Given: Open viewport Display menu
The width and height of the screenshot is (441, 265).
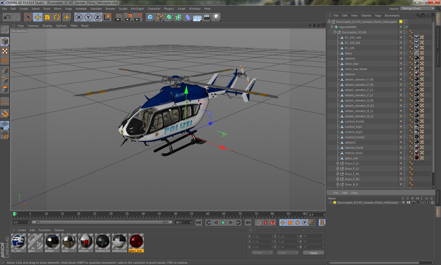Looking at the screenshot, I should [x=47, y=26].
